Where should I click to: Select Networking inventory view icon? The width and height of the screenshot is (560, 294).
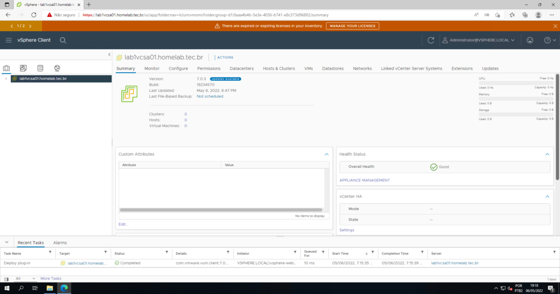pyautogui.click(x=57, y=68)
